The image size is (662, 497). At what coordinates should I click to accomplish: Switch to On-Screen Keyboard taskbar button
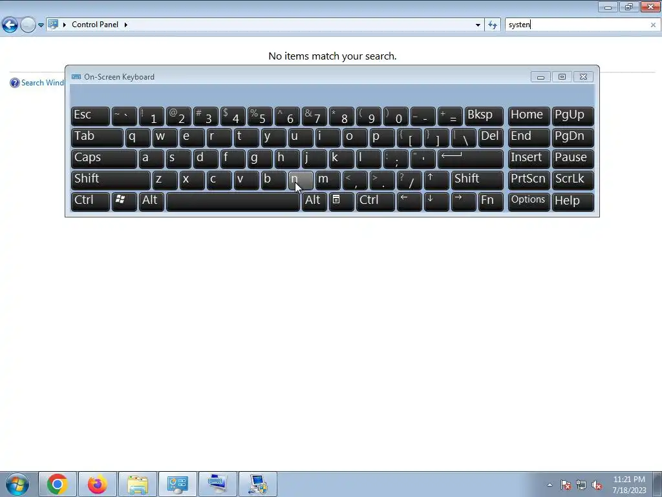click(x=218, y=484)
